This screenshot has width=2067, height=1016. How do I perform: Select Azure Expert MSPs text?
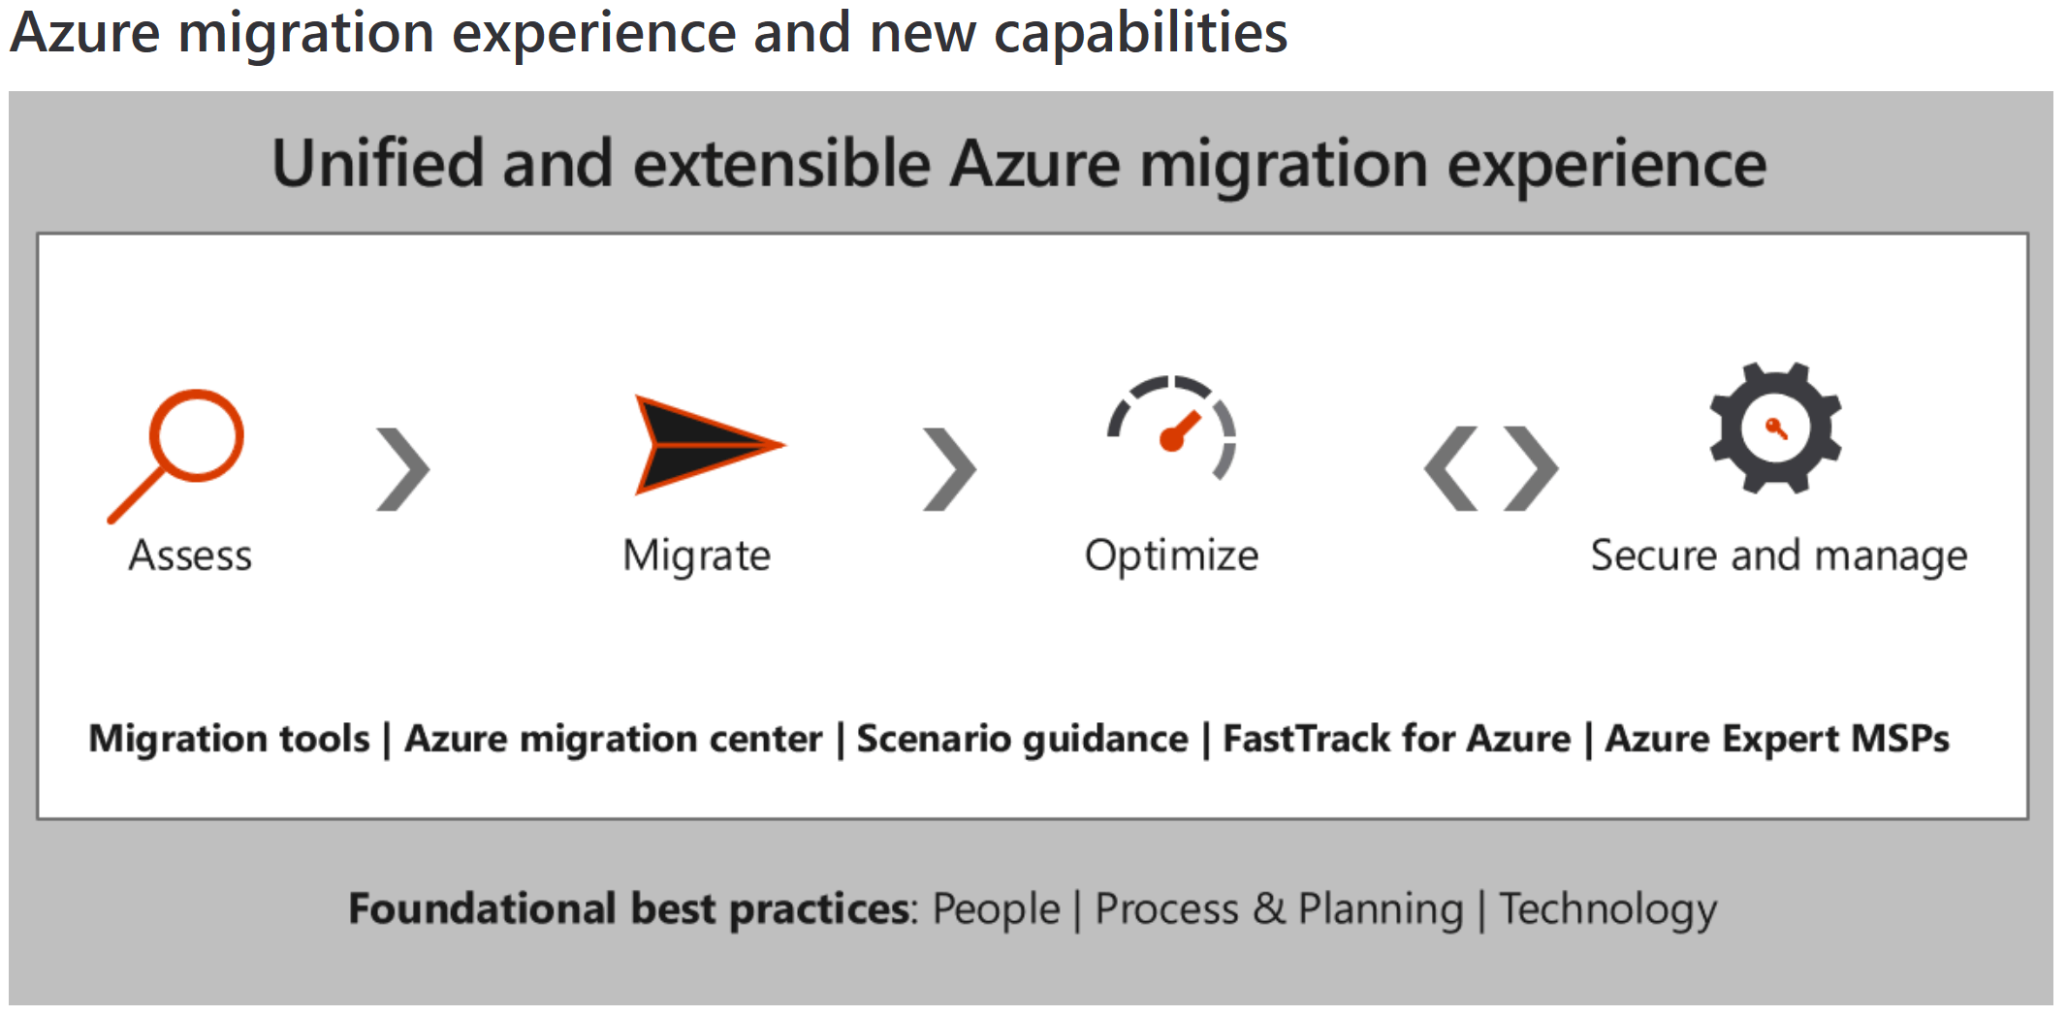click(x=1776, y=739)
